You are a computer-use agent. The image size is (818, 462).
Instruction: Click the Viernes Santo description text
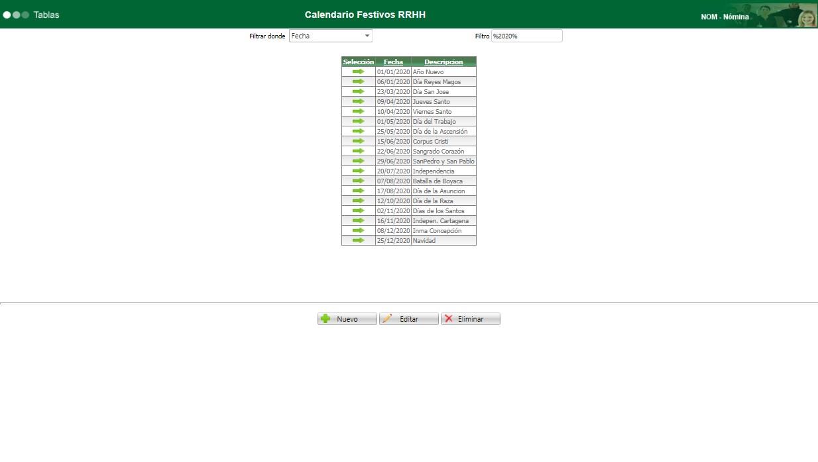point(432,111)
